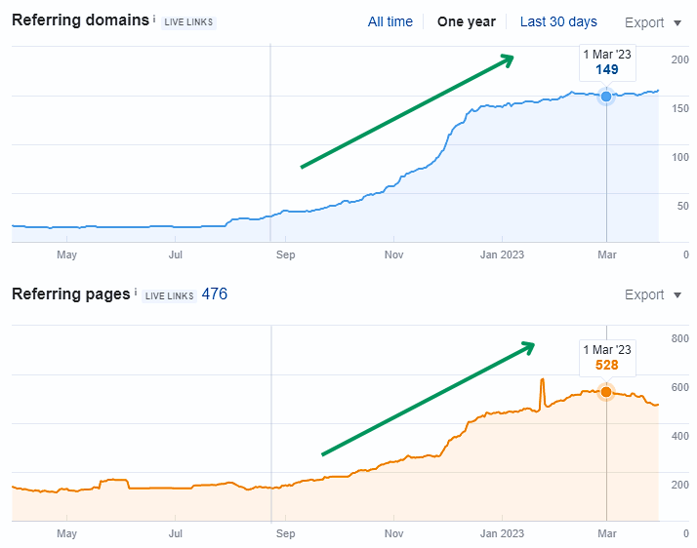Click the Referring domains heading
Screen dimensions: 697x548
[81, 20]
